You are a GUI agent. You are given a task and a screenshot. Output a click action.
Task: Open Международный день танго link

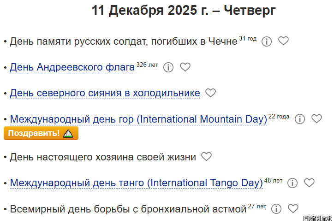[137, 183]
